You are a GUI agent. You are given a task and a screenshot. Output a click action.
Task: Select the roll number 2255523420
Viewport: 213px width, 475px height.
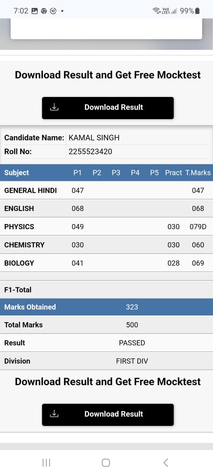[90, 152]
